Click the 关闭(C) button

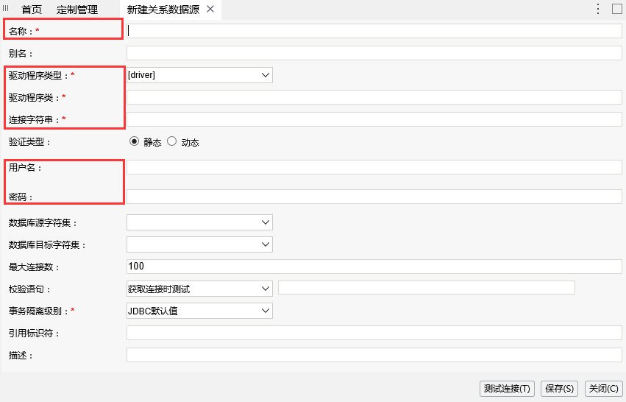[x=604, y=389]
